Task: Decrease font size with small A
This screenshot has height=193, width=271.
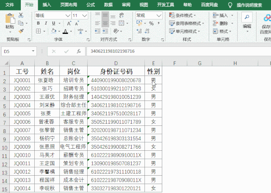Action: tap(77, 23)
